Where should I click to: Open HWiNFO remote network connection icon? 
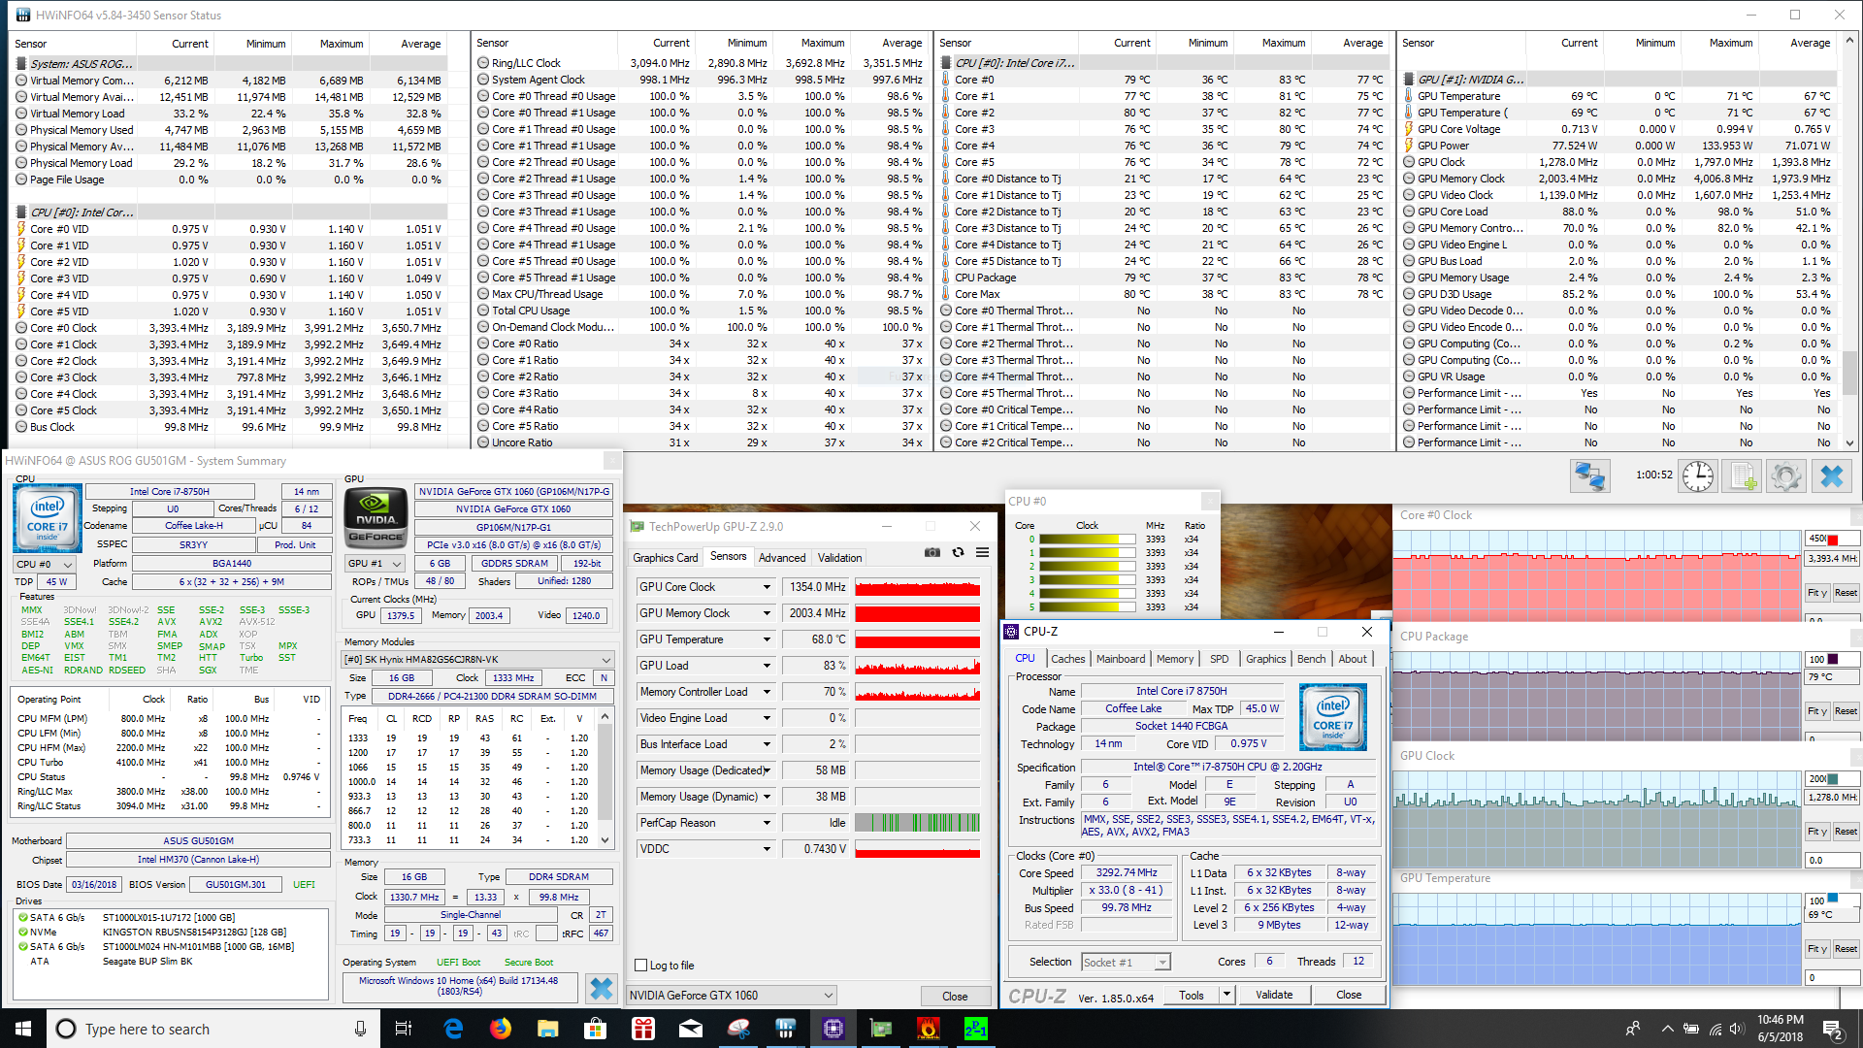(1589, 476)
